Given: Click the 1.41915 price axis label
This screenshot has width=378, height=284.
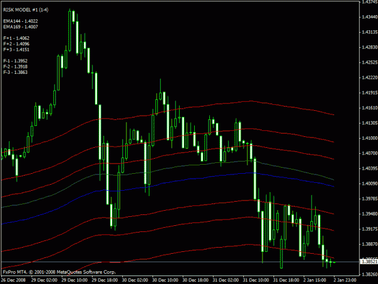Looking at the screenshot, I should [x=370, y=93].
